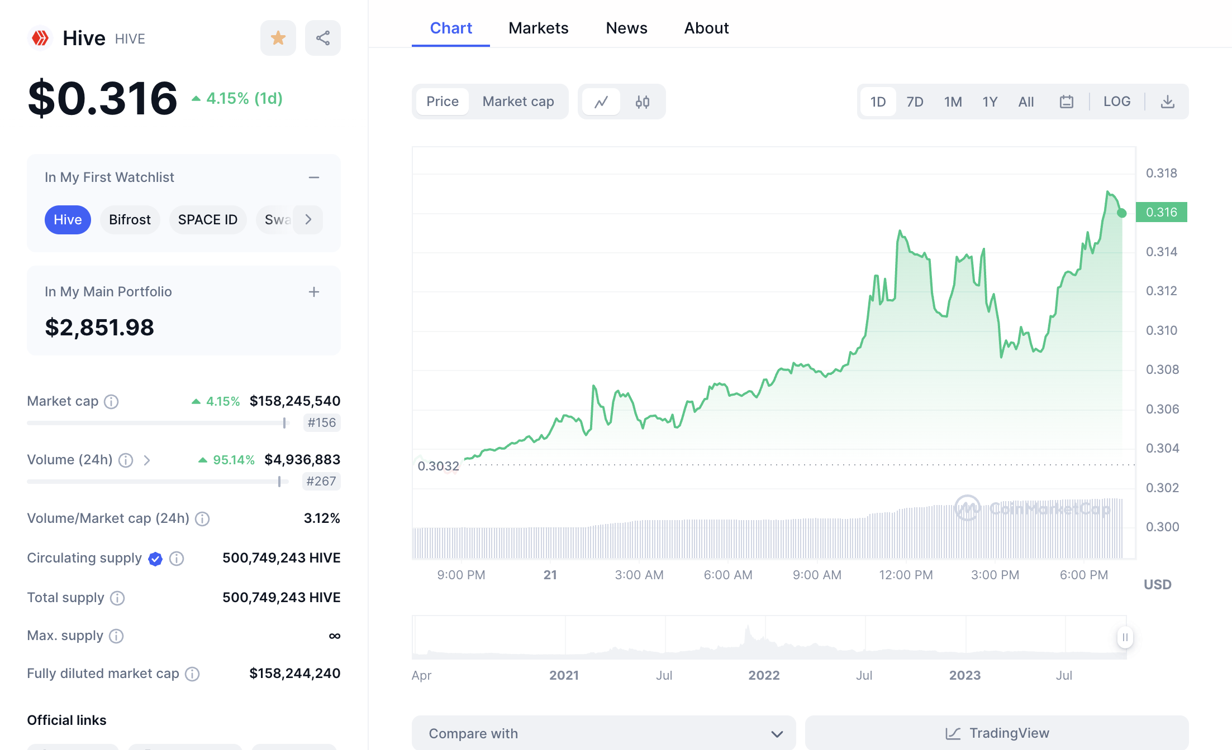Viewport: 1232px width, 750px height.
Task: Add Hive to My Main Portfolio
Action: tap(314, 292)
